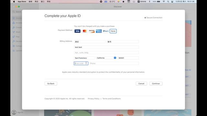Viewport: 207px width, 116px height.
Task: Click the headphones icon in menu bar
Action: pyautogui.click(x=134, y=2)
